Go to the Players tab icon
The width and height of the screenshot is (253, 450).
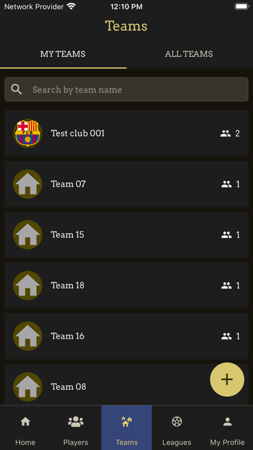pos(76,422)
